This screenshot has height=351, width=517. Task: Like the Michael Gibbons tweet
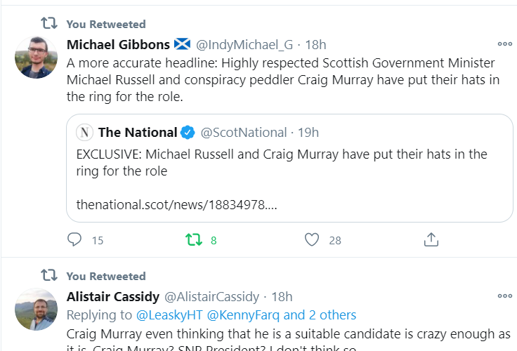pyautogui.click(x=313, y=240)
